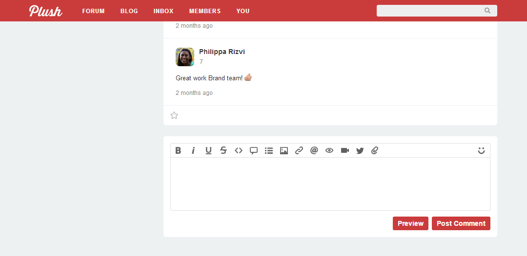Viewport: 527px width, 256px height.
Task: Embed a video with the camera icon
Action: (345, 150)
